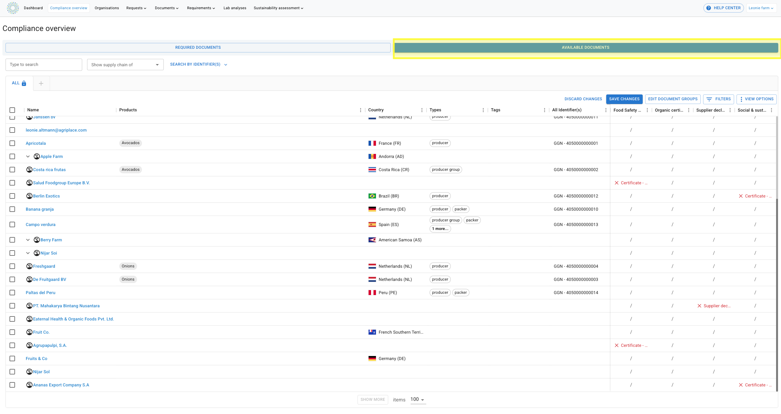Viewport: 781px width, 414px height.
Task: Check the Apple Farm row checkbox
Action: (12, 156)
